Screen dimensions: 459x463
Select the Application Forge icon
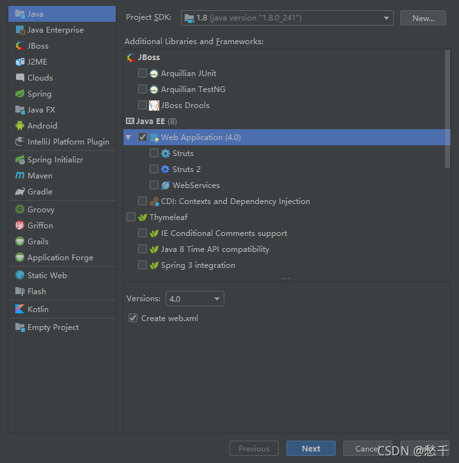point(20,257)
